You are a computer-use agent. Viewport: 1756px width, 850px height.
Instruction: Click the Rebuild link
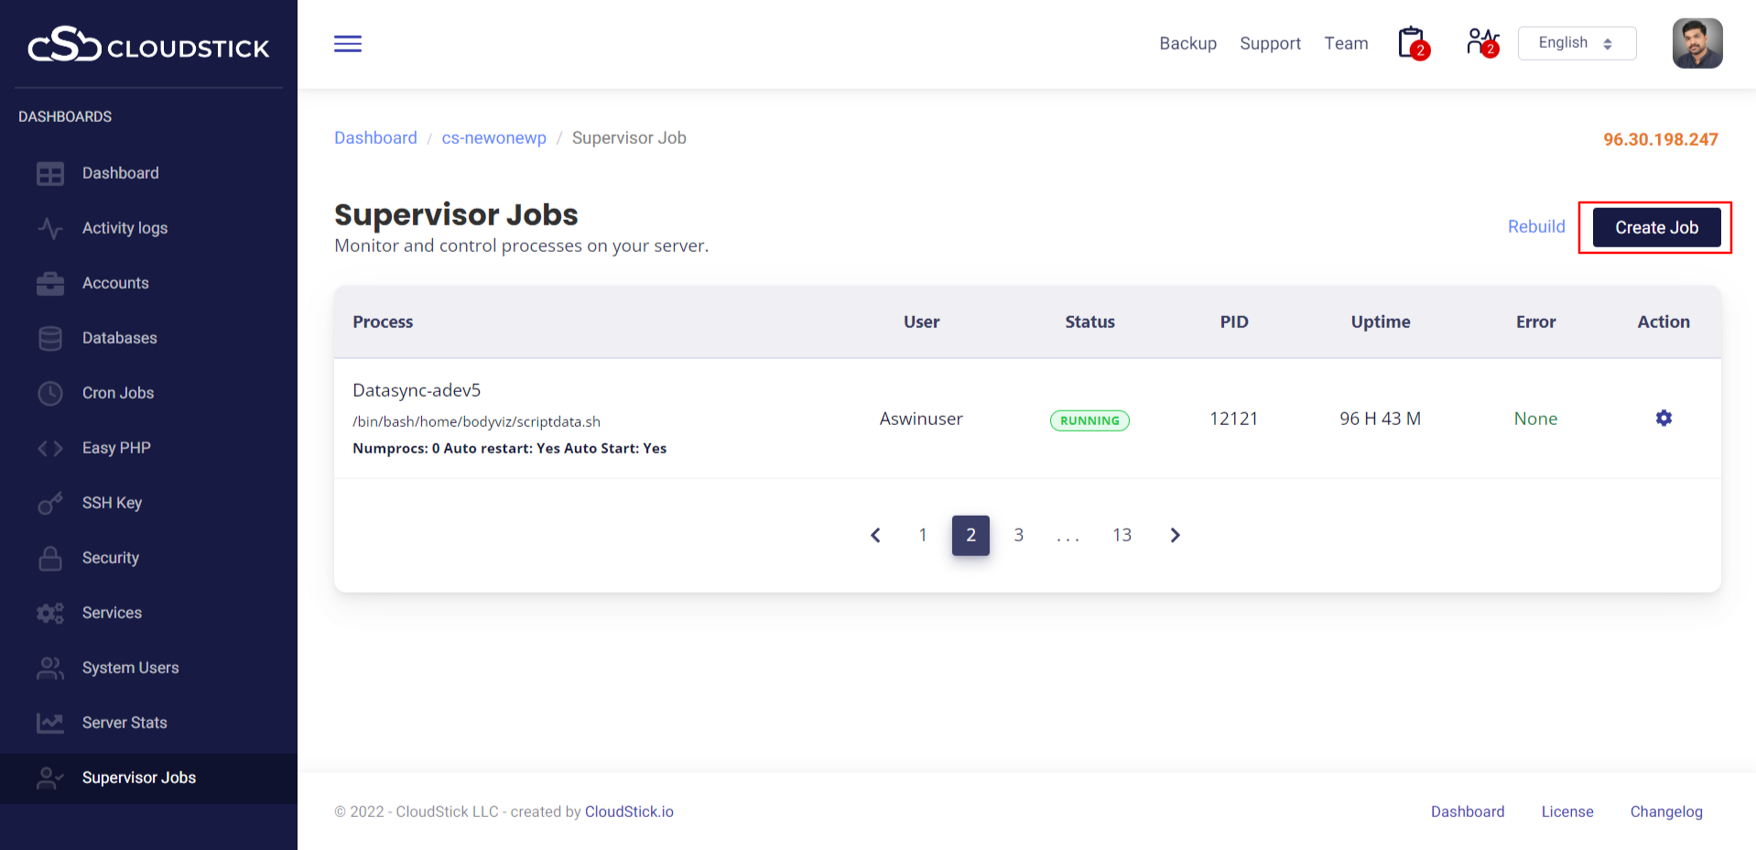(x=1536, y=226)
